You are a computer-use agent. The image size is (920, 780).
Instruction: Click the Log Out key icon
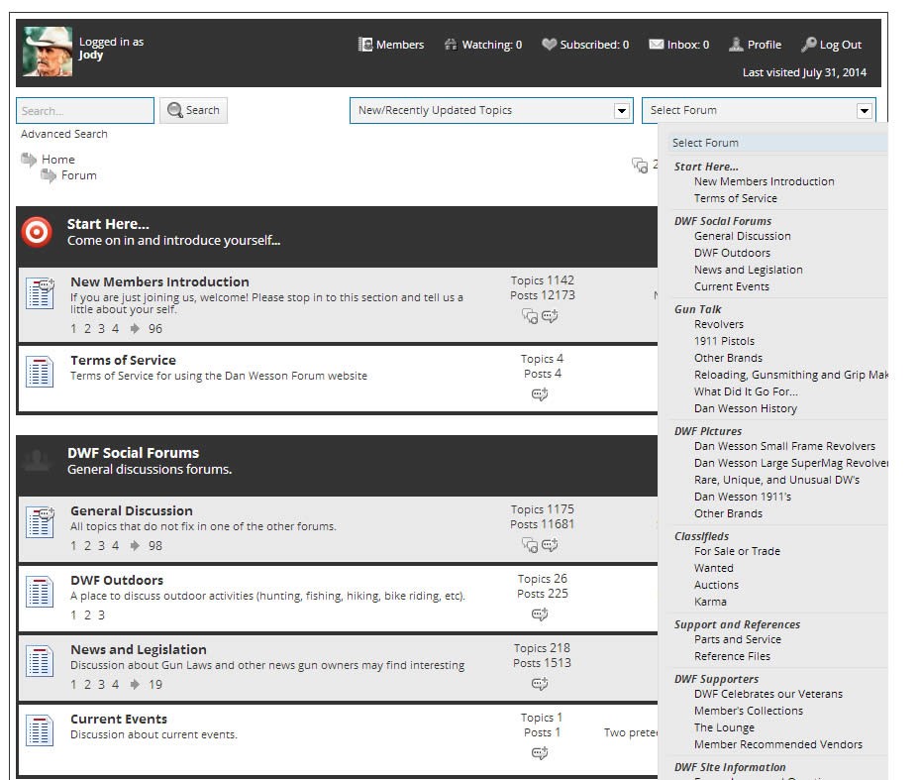(809, 45)
